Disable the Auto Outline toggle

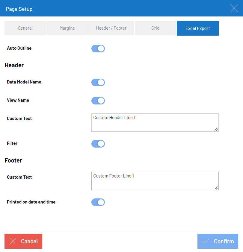coord(98,48)
